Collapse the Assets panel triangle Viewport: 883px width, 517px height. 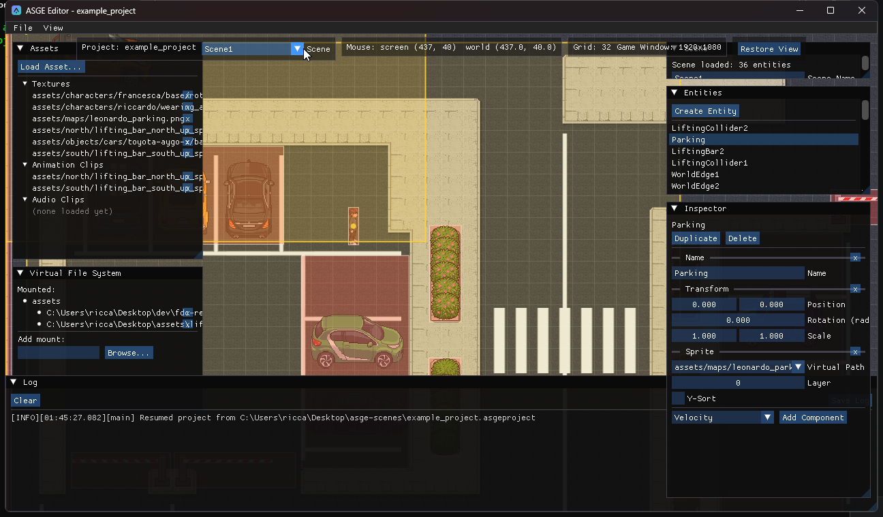point(20,48)
